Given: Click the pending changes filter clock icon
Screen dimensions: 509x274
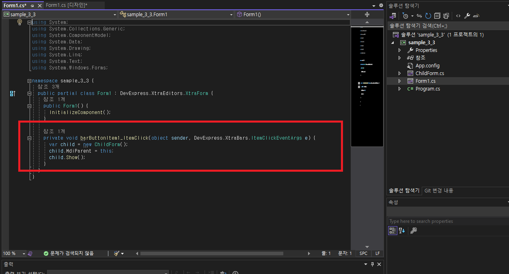Looking at the screenshot, I should (x=405, y=16).
